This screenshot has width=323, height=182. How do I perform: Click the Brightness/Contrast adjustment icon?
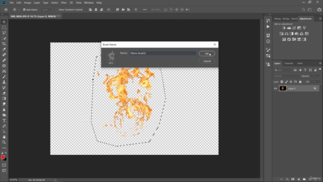[284, 28]
